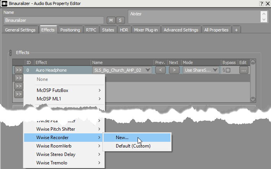Viewport: 271px width, 169px height.
Task: Switch to the States tab
Action: (x=108, y=30)
